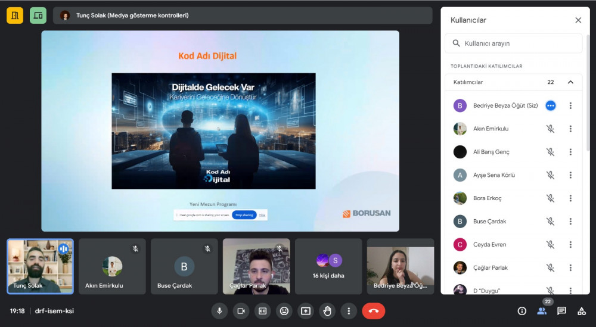This screenshot has height=327, width=596.
Task: Click muted mic icon for Ali Barış Genç
Action: click(550, 152)
